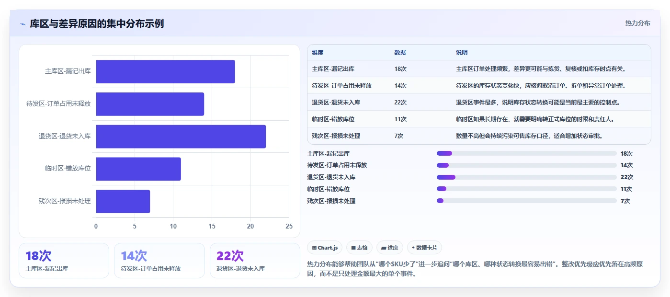This screenshot has width=670, height=297.
Task: Select table cell 临时区-错放库位
Action: click(333, 119)
